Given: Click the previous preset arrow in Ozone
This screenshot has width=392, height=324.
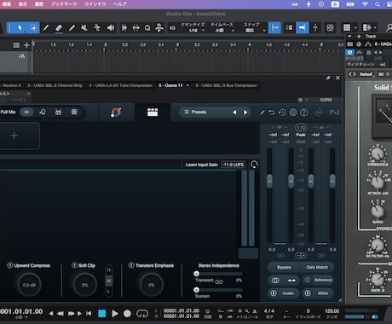Looking at the screenshot, I should coord(234,113).
